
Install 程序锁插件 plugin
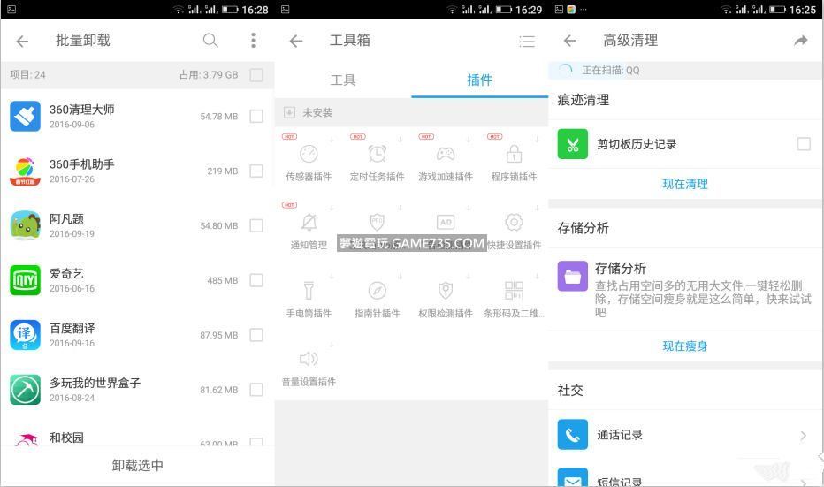(514, 160)
